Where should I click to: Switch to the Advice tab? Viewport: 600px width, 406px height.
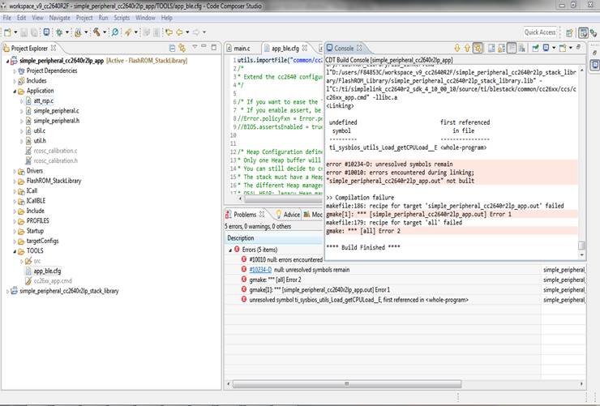pyautogui.click(x=288, y=215)
